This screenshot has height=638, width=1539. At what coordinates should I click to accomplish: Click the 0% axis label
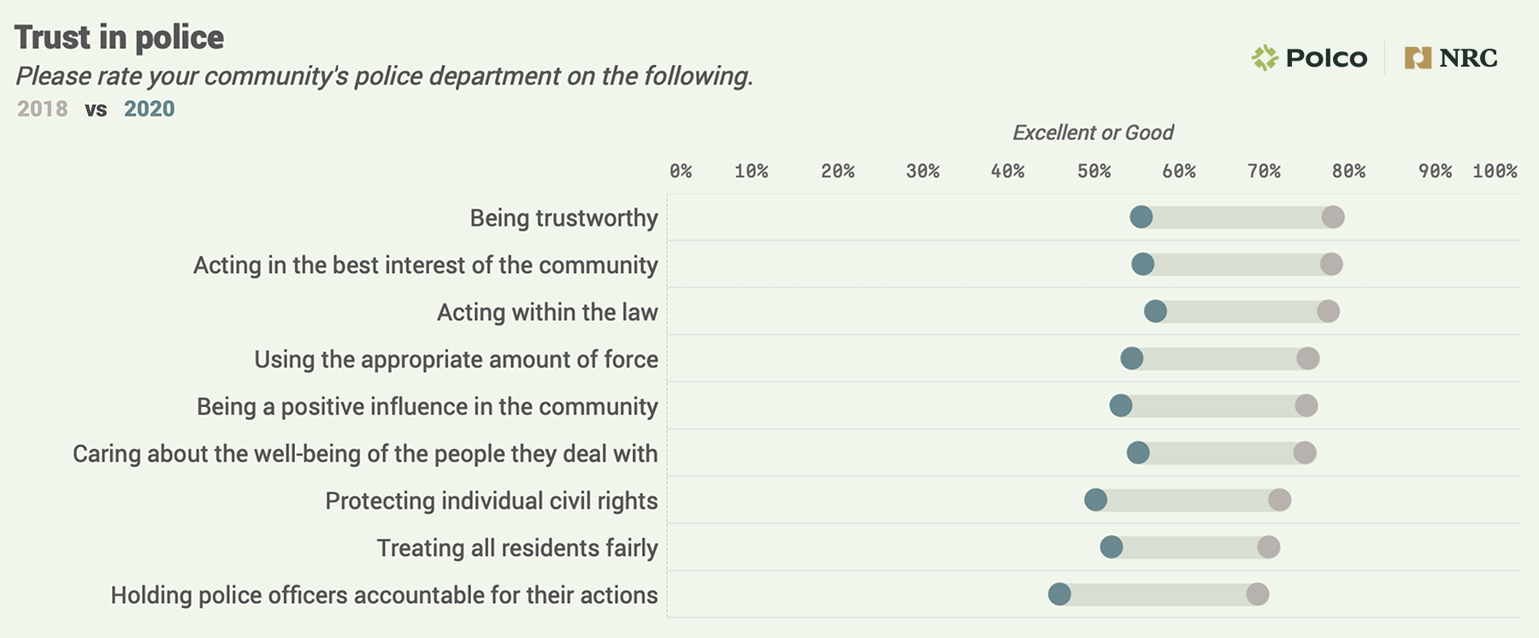point(681,171)
